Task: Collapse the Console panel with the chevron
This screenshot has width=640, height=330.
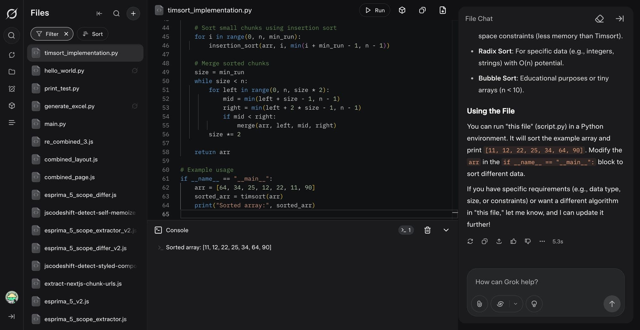Action: click(x=446, y=230)
